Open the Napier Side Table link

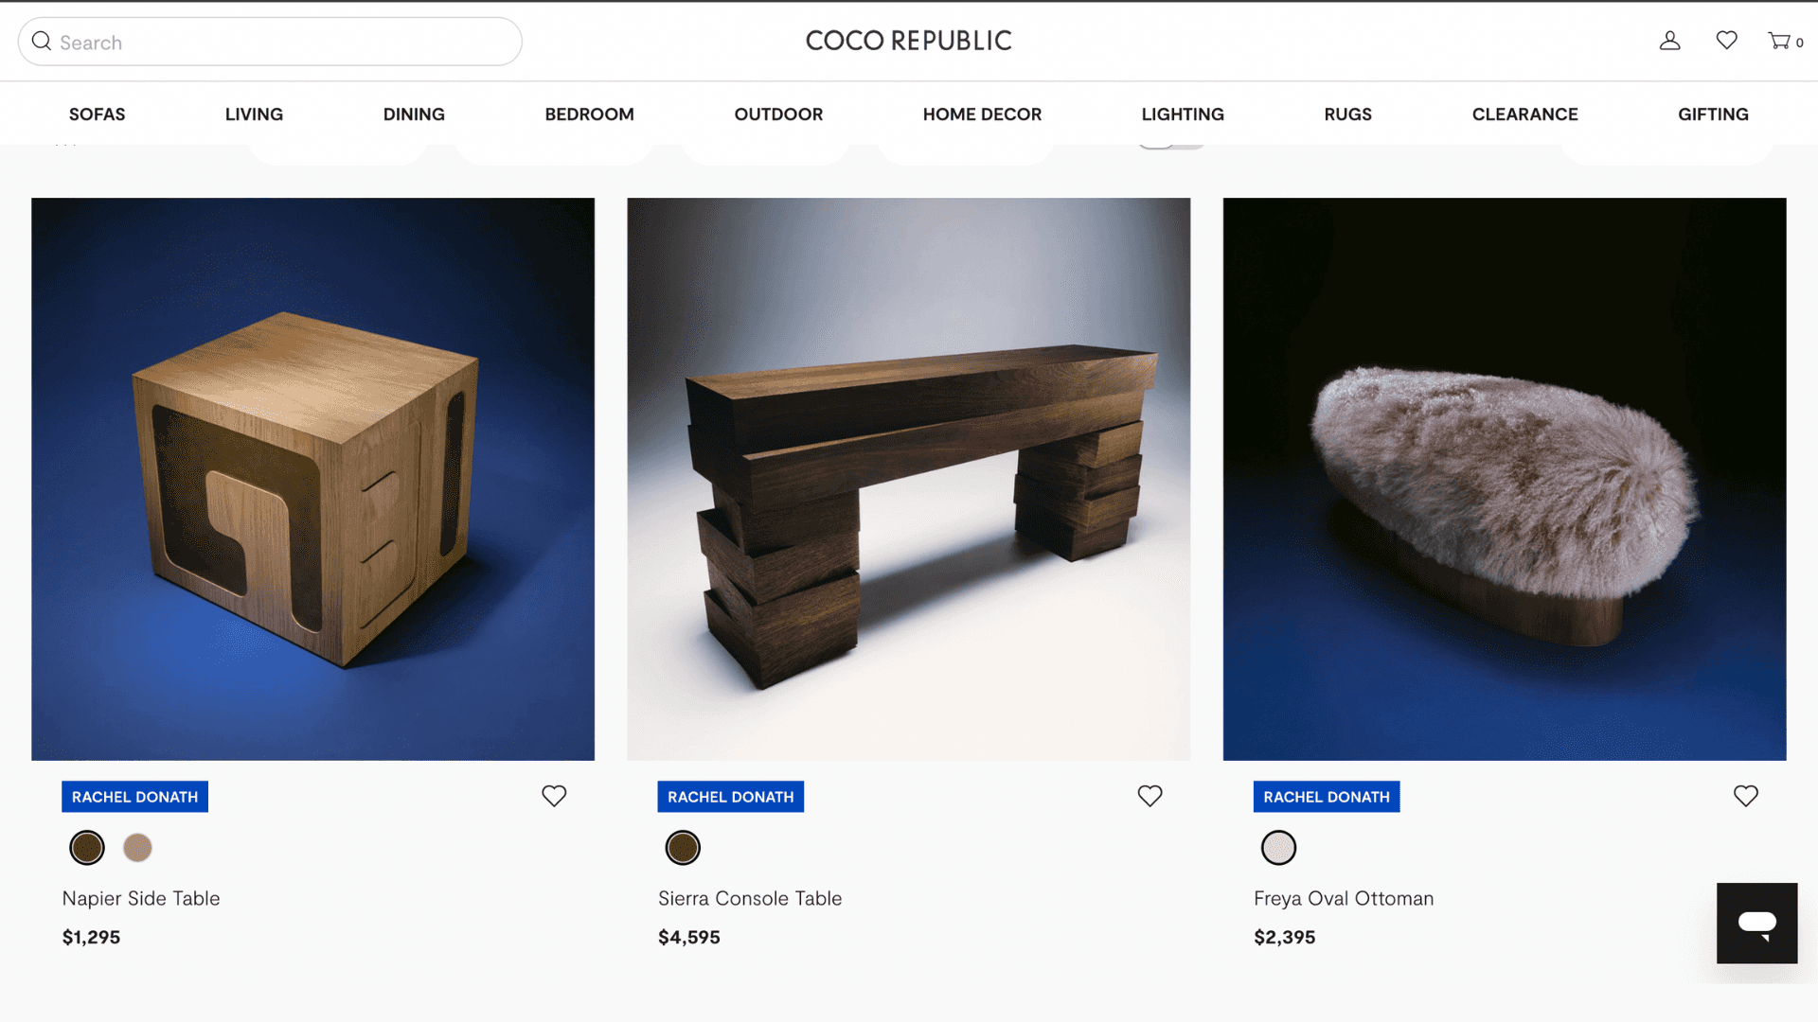[x=141, y=898]
